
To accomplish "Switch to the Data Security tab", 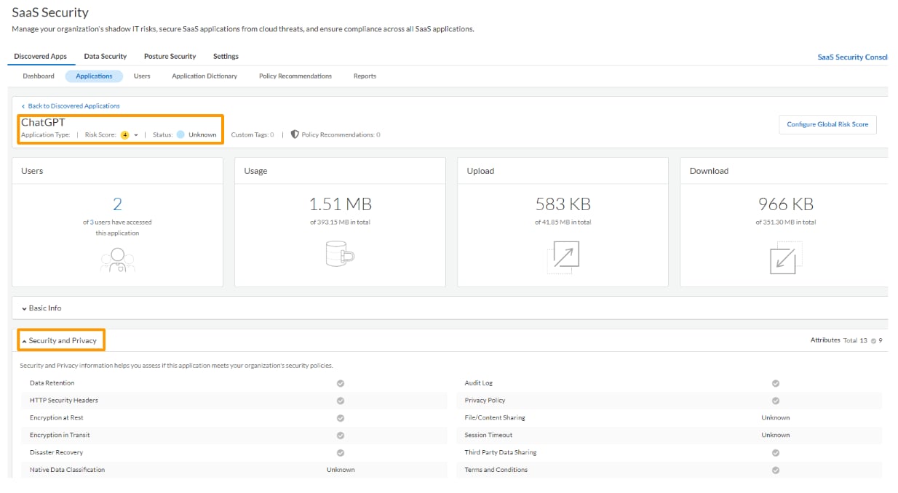I will pyautogui.click(x=106, y=56).
